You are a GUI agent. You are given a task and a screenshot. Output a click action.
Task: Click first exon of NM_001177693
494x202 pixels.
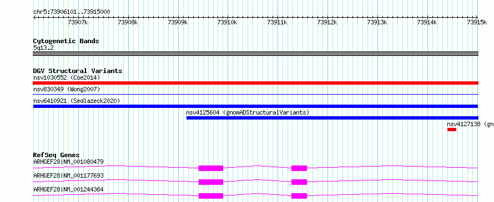(x=211, y=182)
